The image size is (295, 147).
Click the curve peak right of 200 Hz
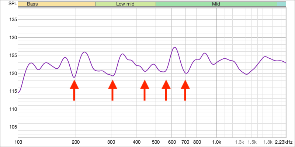pos(84,52)
